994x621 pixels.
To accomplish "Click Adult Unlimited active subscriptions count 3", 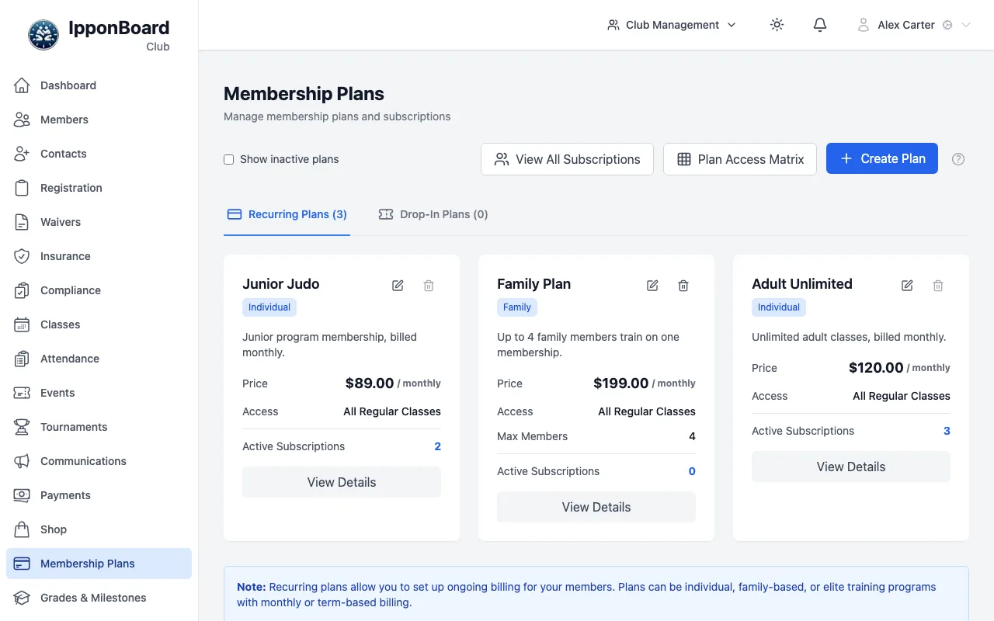I will [x=947, y=431].
